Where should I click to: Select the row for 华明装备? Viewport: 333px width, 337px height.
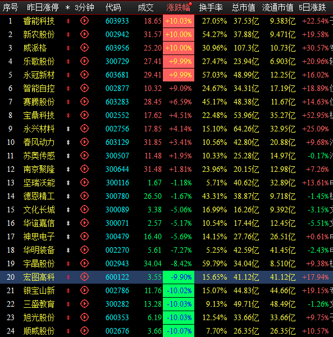coord(166,250)
